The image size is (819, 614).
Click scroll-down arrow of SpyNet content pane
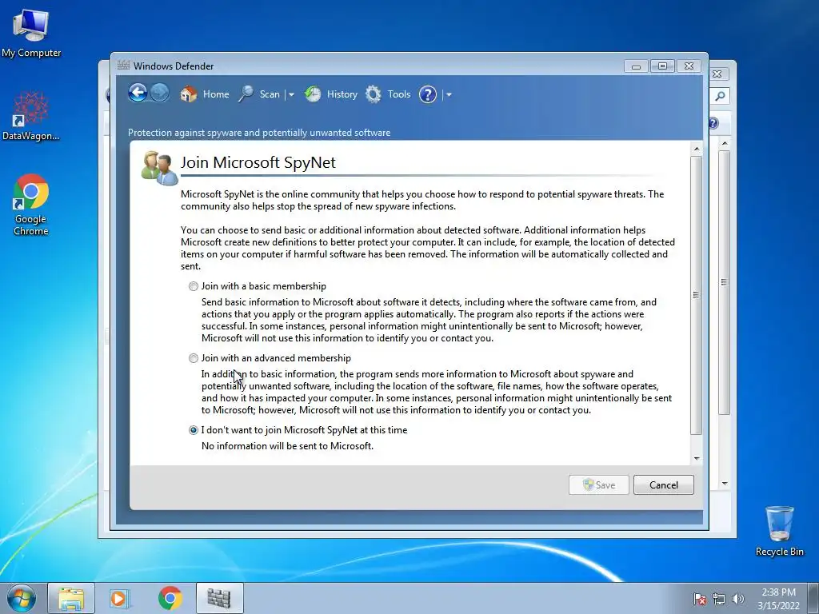[697, 458]
